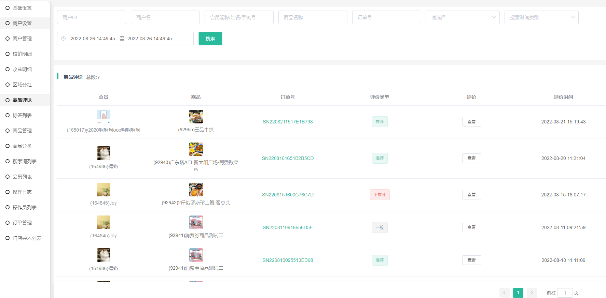Open order link SN2208110918656D5E

coord(288,227)
